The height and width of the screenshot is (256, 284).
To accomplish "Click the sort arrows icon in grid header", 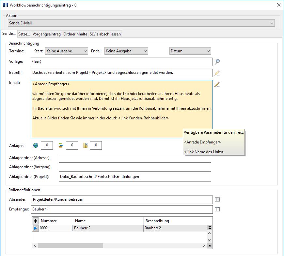I will tap(35, 221).
